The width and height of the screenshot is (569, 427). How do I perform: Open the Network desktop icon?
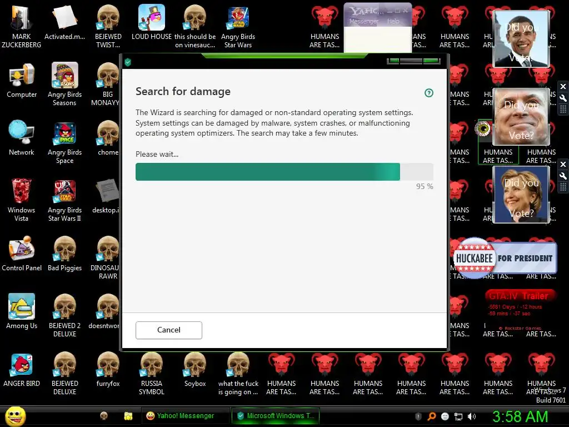click(x=22, y=138)
